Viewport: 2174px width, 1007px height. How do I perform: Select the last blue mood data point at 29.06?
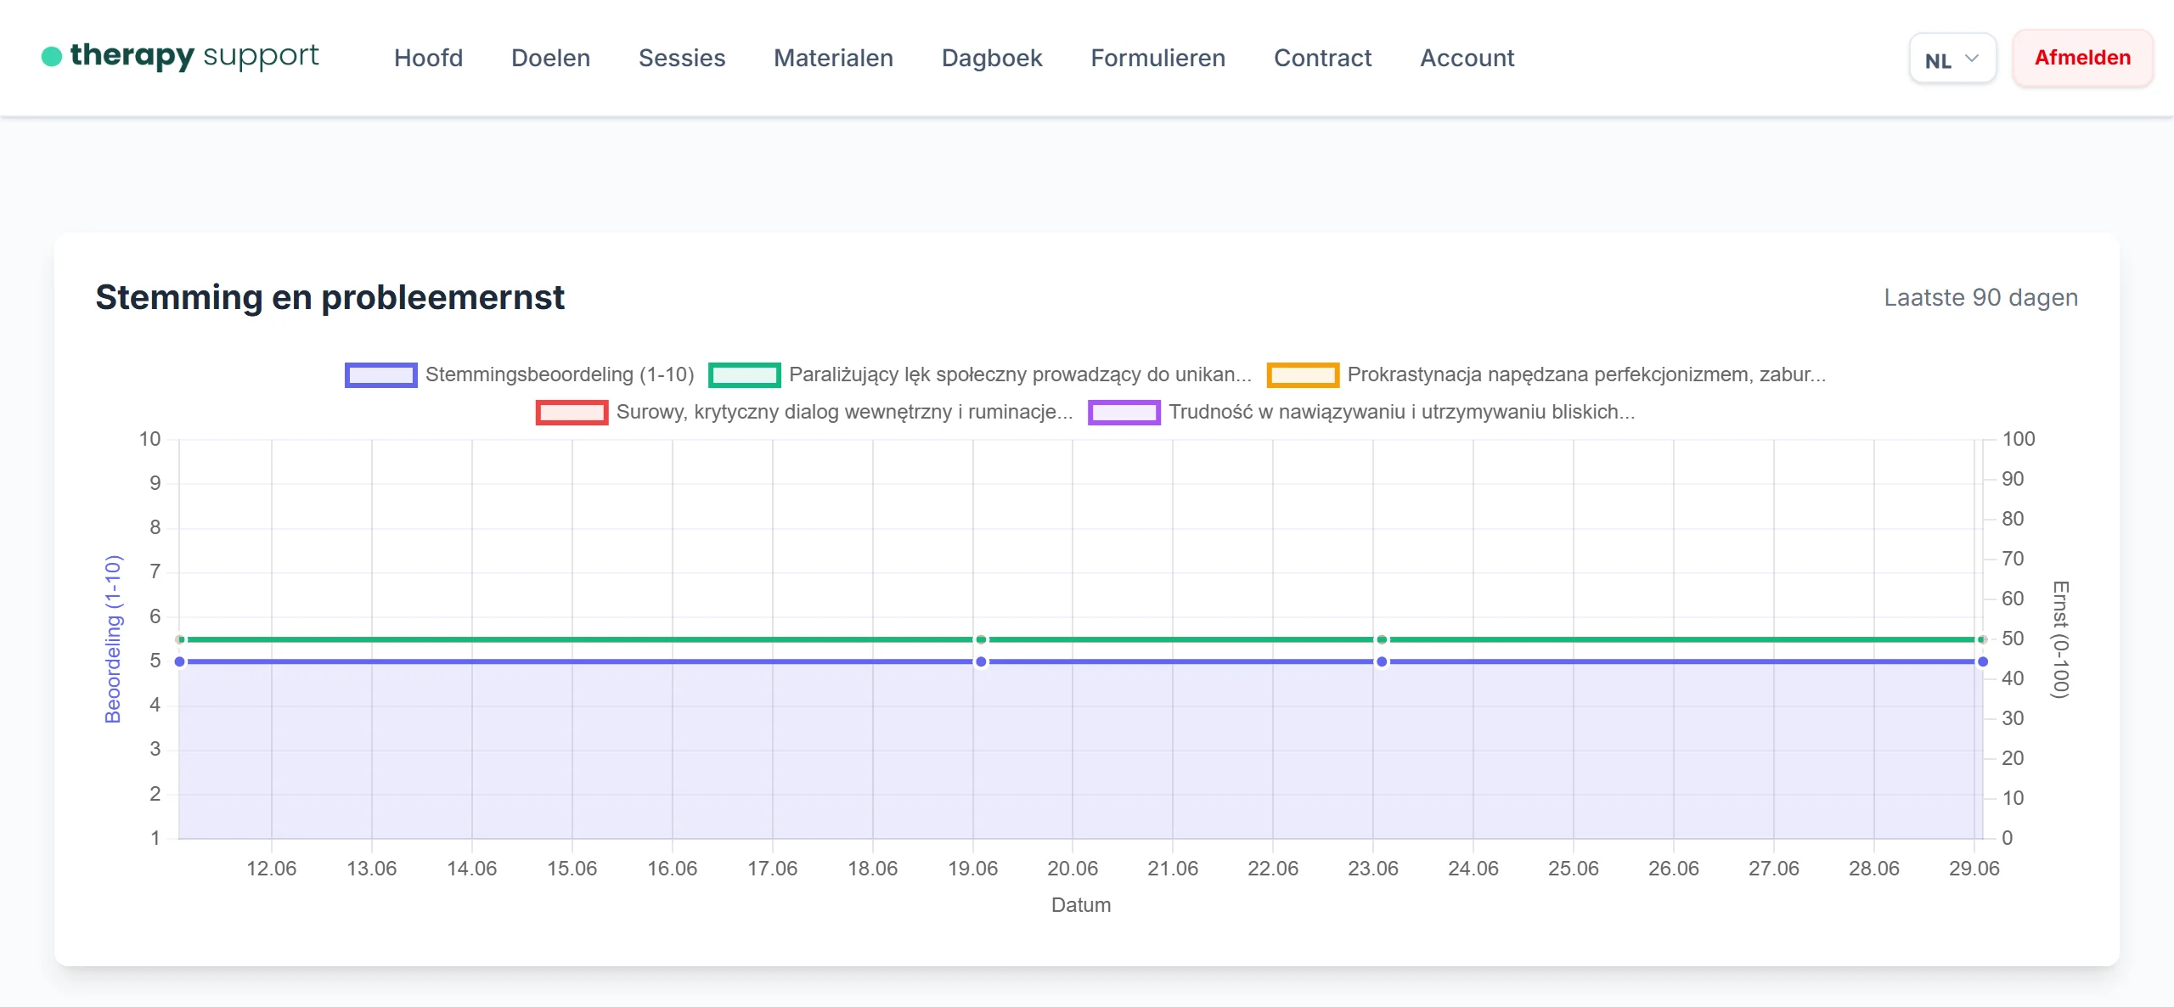(x=1982, y=661)
